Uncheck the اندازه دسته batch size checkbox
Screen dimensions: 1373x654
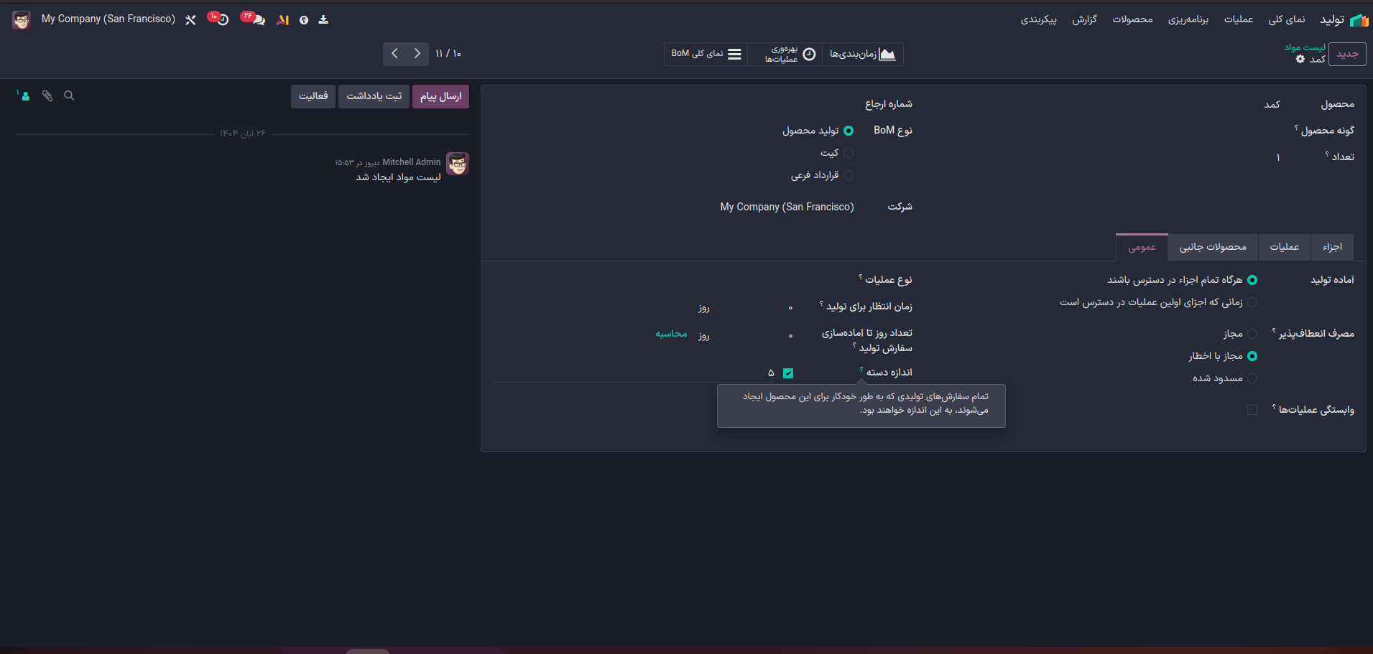(x=788, y=373)
